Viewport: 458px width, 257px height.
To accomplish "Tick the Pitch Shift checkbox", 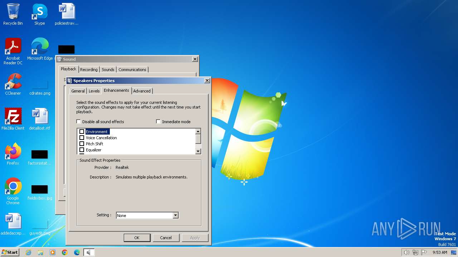I will click(x=82, y=144).
